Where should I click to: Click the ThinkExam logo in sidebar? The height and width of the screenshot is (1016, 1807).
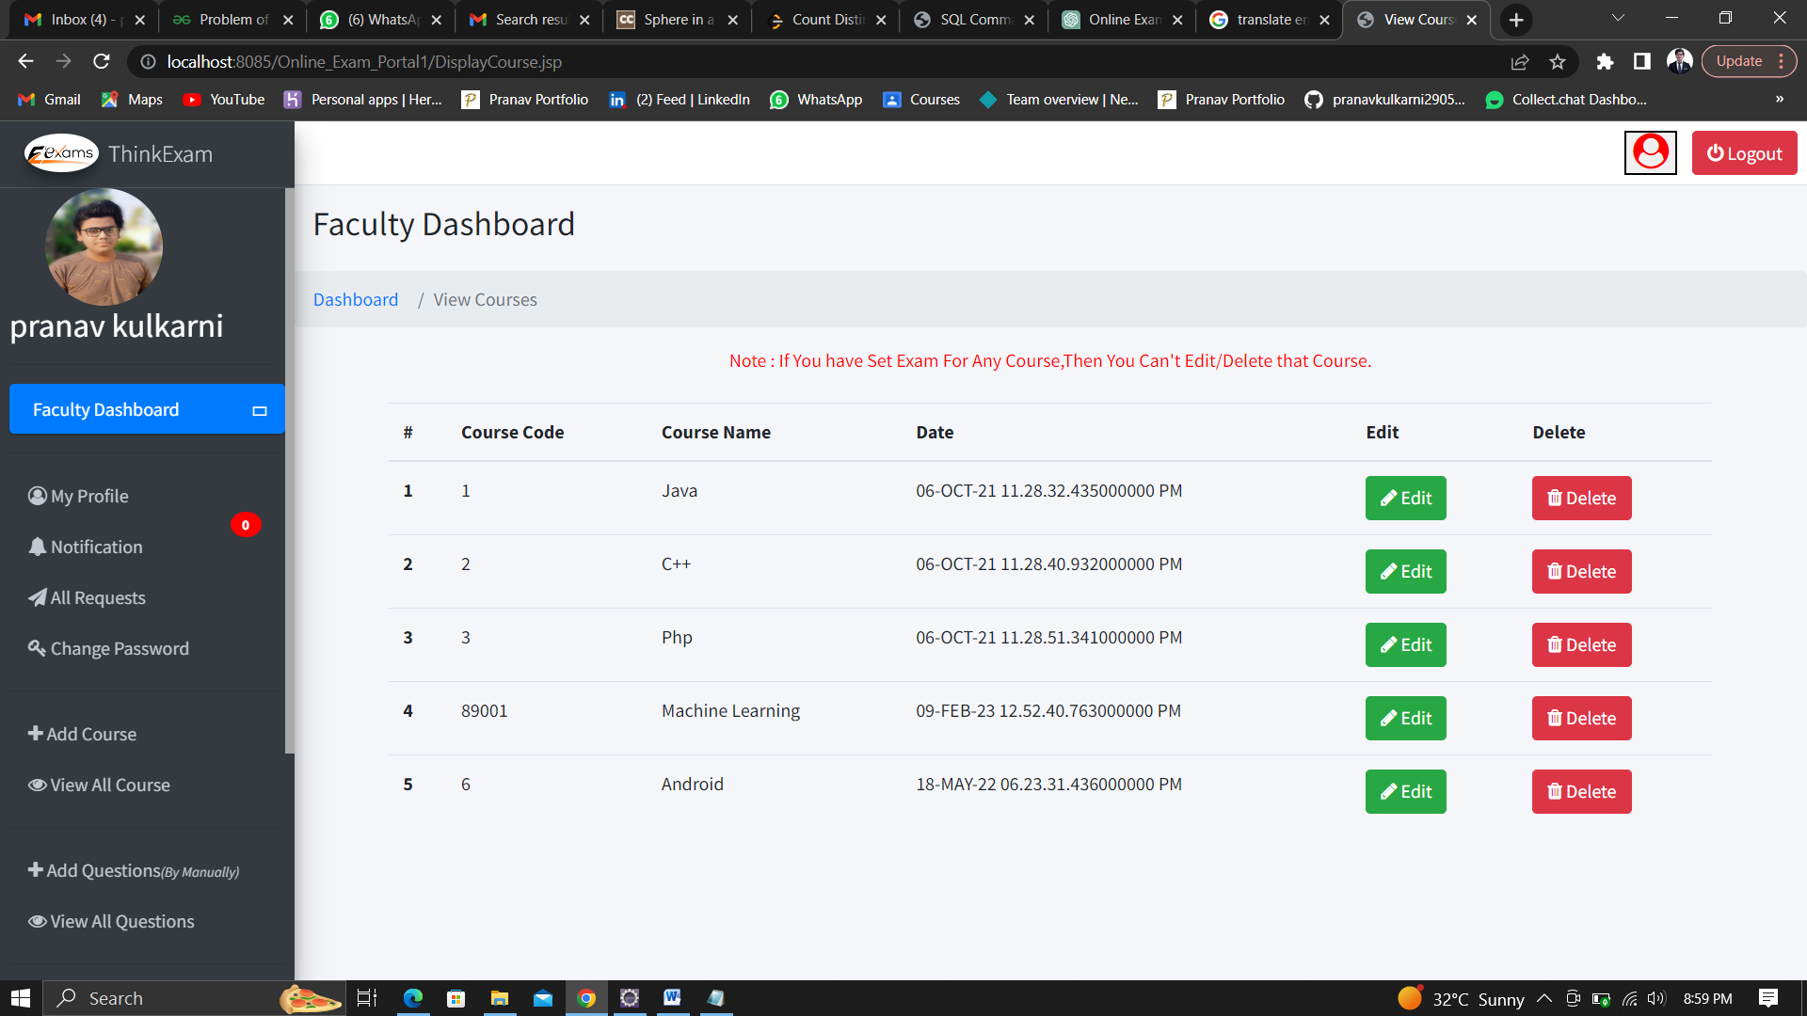[x=61, y=153]
